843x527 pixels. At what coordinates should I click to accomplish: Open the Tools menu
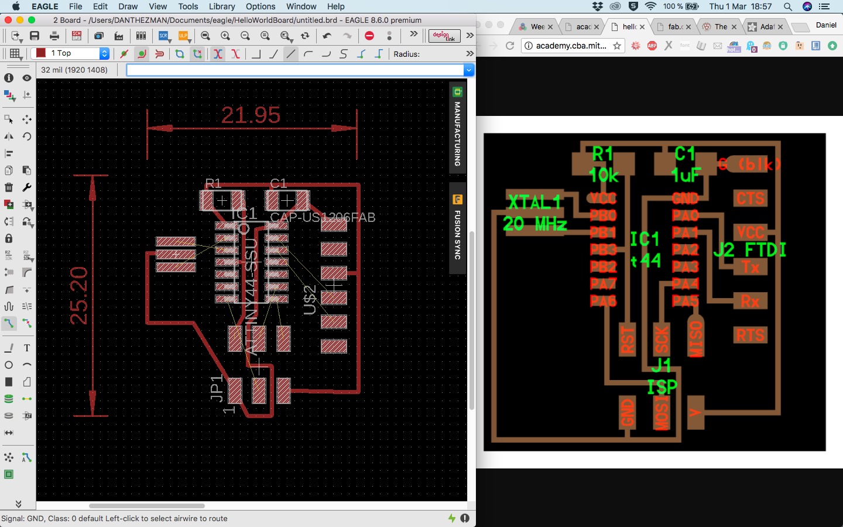click(188, 6)
